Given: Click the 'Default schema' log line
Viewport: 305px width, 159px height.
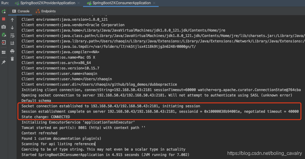Looking at the screenshot, I should (x=36, y=101).
